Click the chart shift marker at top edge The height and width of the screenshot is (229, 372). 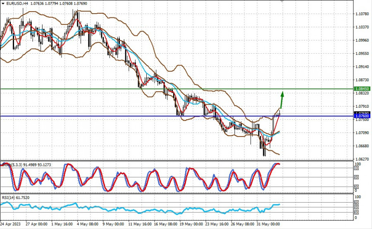[x=282, y=1]
